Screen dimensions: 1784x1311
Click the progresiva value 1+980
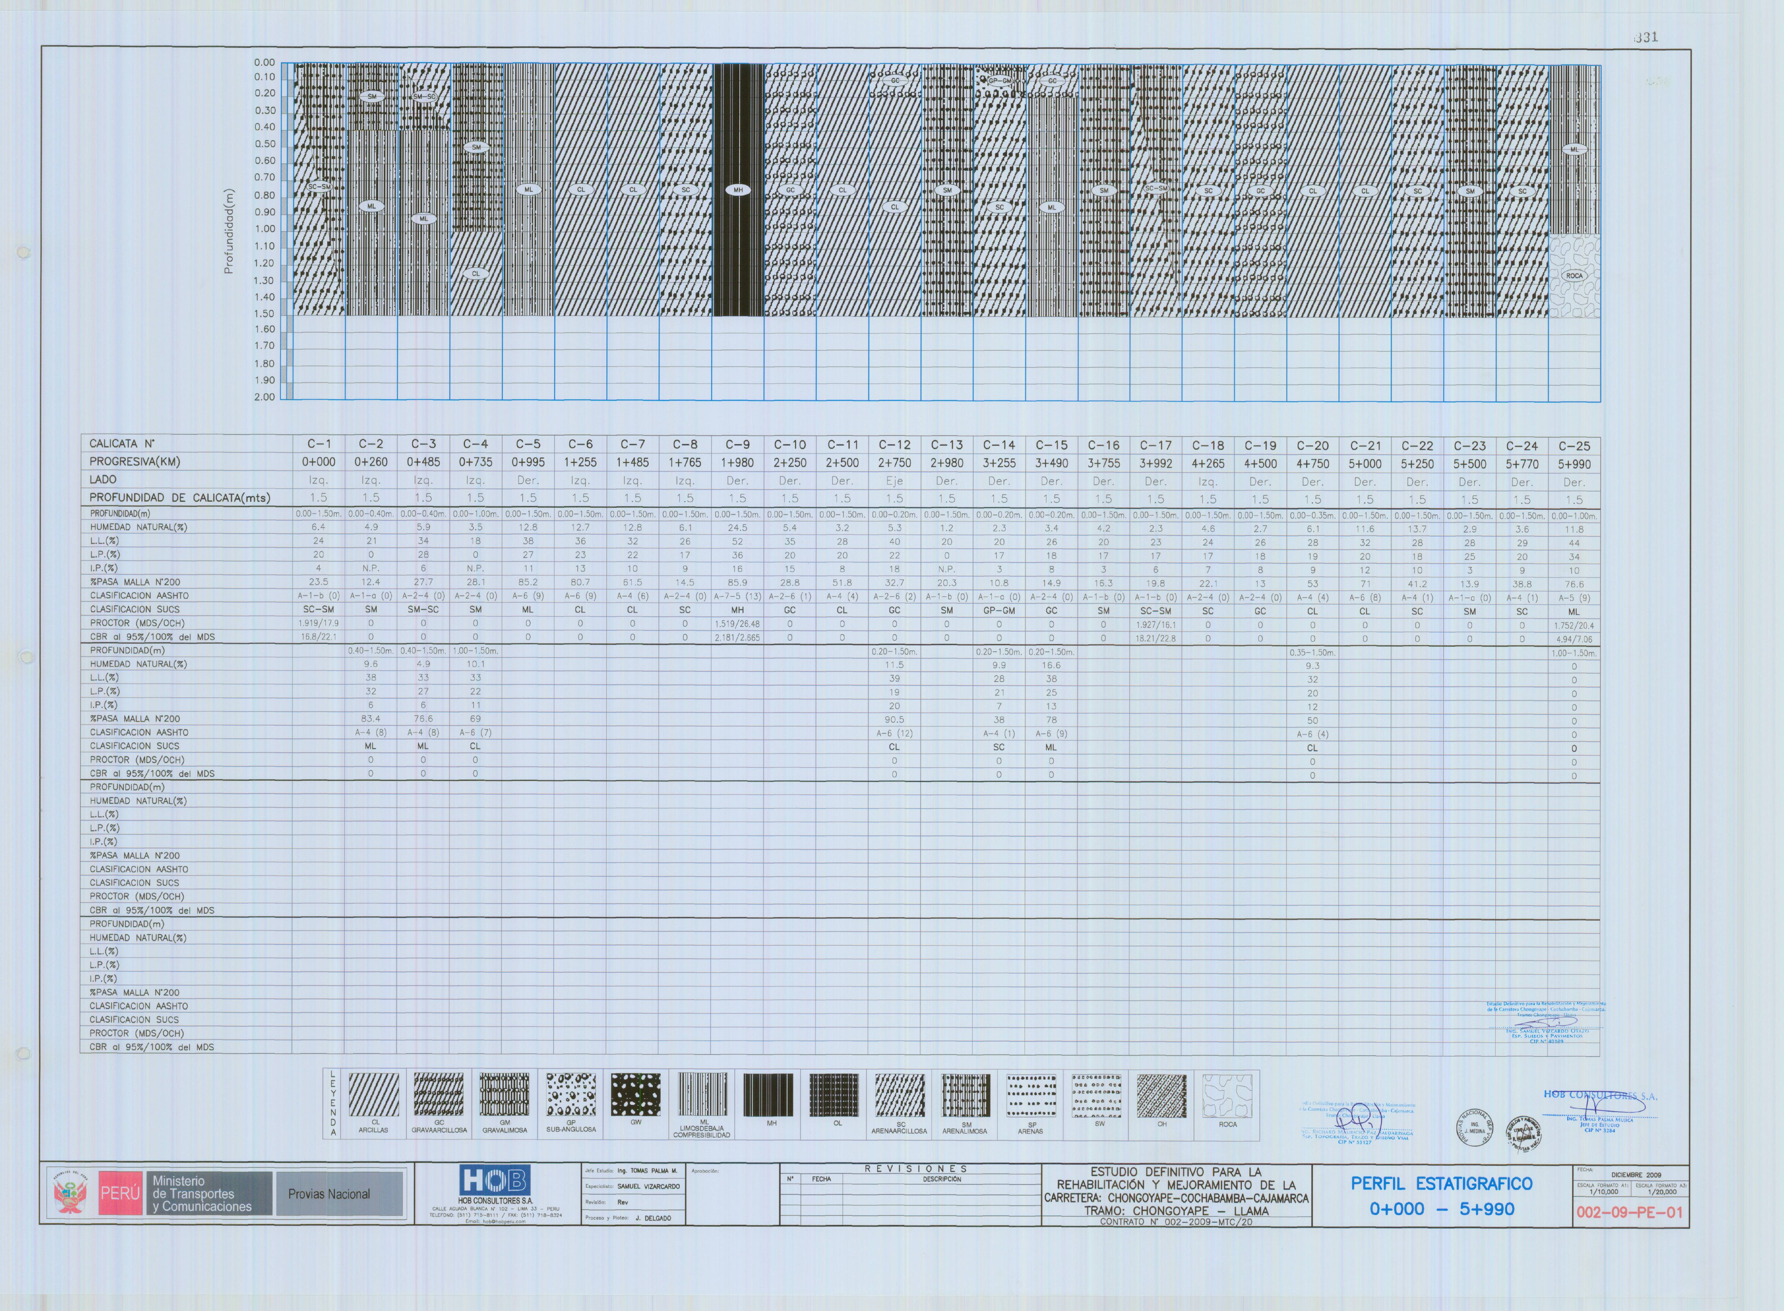point(737,463)
